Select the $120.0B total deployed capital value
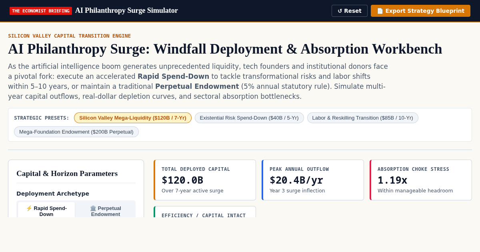Screen dimensions: 480x252 pyautogui.click(x=182, y=180)
